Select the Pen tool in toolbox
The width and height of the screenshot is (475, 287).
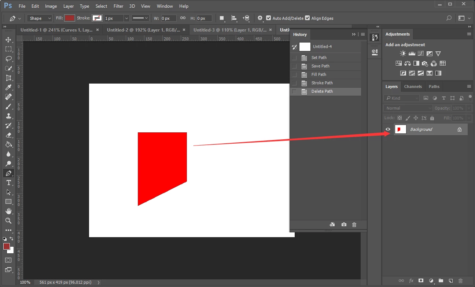point(8,173)
